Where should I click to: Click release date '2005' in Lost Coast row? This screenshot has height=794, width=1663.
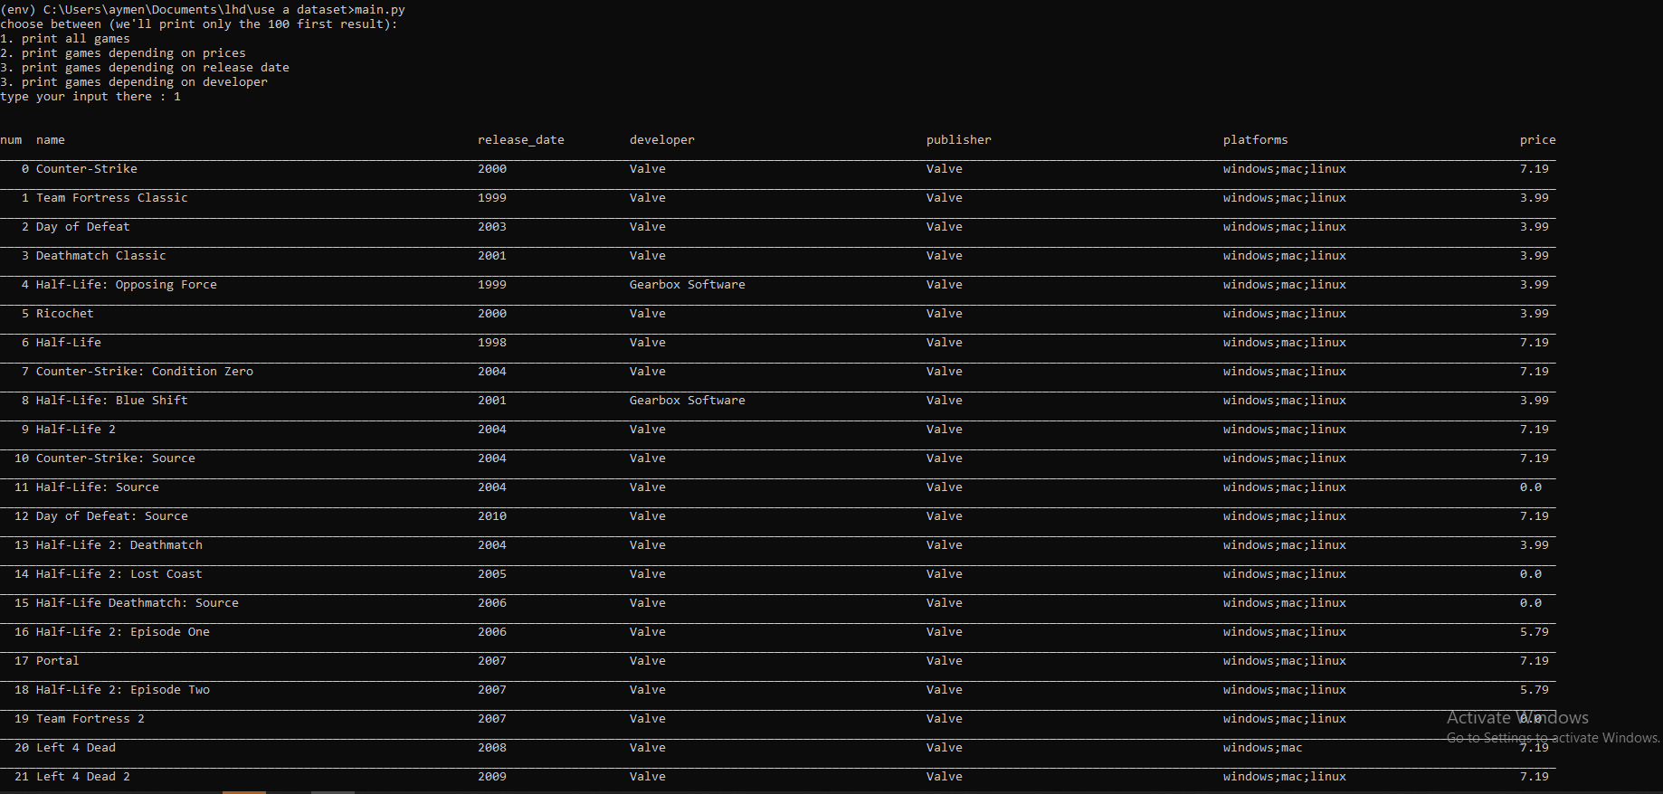[492, 574]
